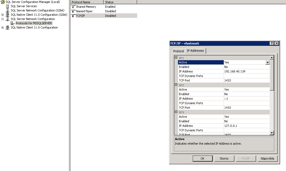Expand SQL Native Client 11.0 Configuration node
Screen dimensions: 286x171
click(3, 27)
